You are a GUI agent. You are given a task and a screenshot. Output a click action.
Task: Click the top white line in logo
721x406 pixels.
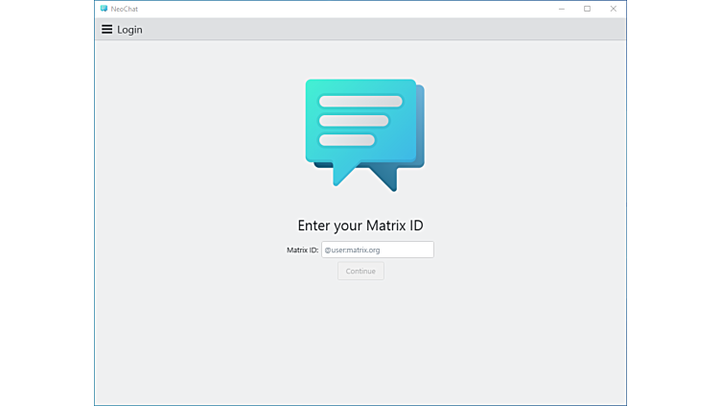tap(360, 102)
